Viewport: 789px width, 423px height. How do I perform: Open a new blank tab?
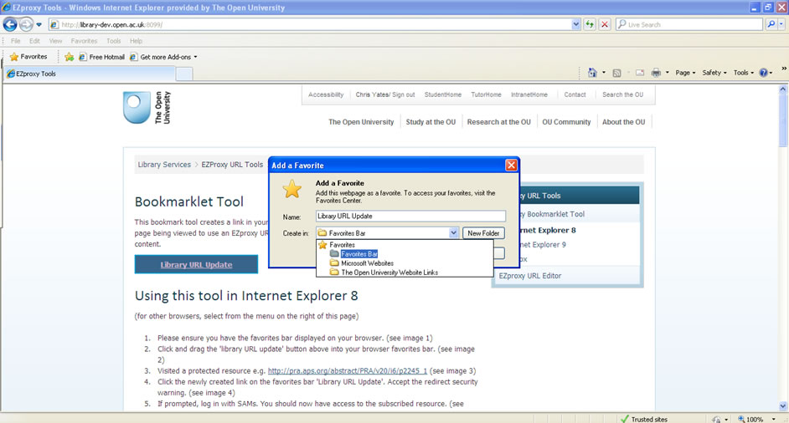pos(184,74)
